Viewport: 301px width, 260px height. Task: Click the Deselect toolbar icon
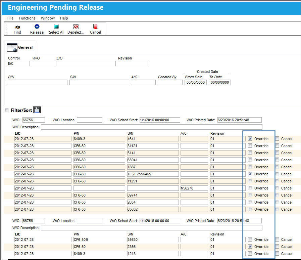[76, 27]
